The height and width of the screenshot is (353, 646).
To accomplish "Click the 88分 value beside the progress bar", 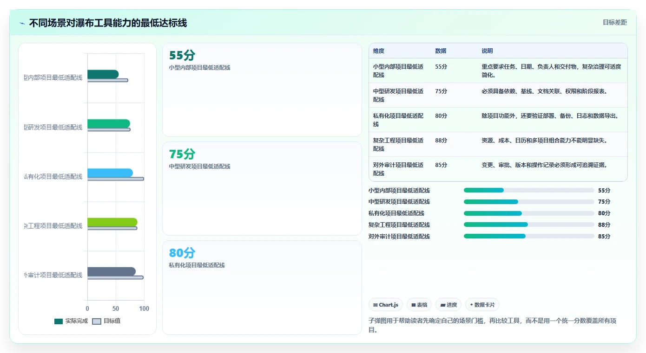I will tap(604, 225).
